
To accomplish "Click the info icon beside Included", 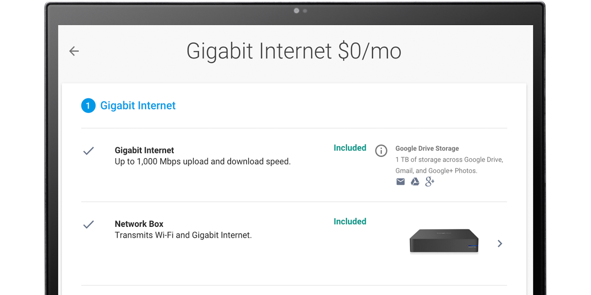I will point(381,150).
